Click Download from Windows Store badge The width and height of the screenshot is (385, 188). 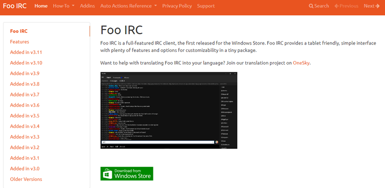127,173
